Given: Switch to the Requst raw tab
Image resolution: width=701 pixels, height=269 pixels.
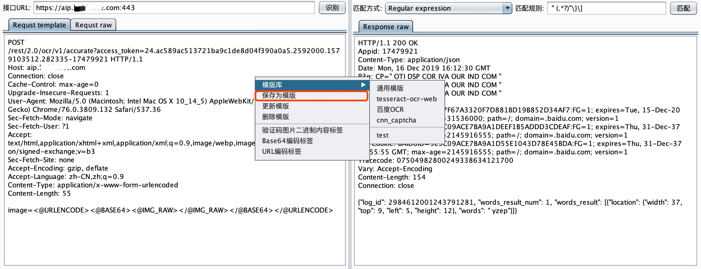Looking at the screenshot, I should [93, 25].
